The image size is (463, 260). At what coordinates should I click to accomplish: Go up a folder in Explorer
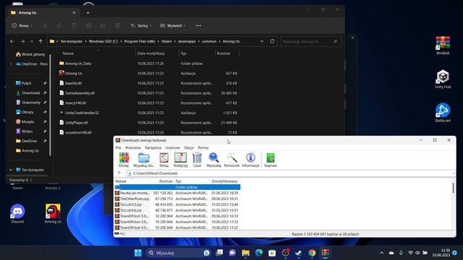41,41
